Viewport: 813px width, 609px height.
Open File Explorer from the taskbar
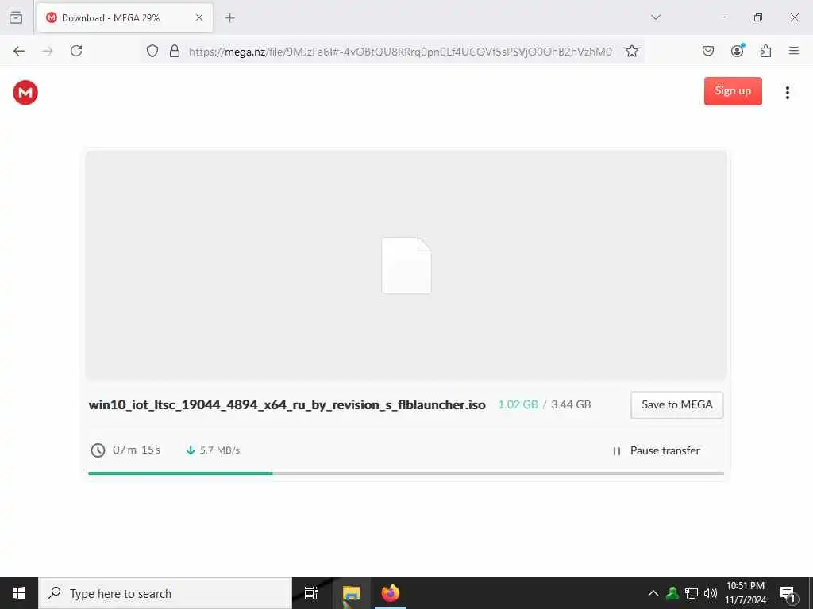(351, 593)
